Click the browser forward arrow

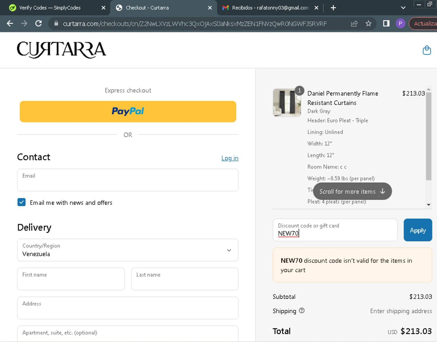(x=24, y=24)
